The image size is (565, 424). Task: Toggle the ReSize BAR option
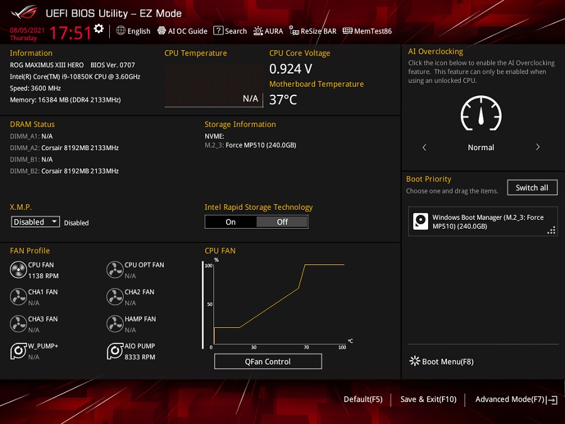click(313, 31)
